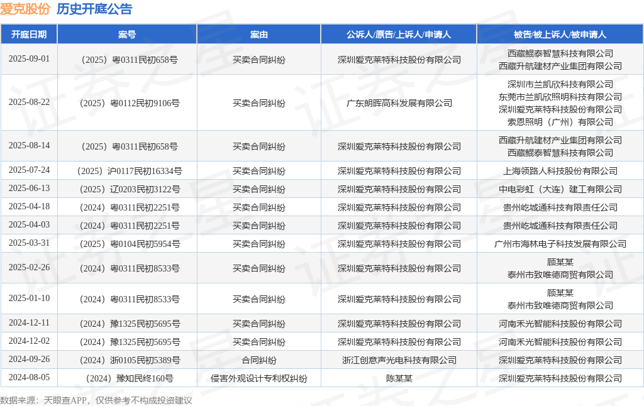Image resolution: width=644 pixels, height=406 pixels.
Task: Click plaintiff 深圳爱克莱特科技股份有限公司 in the 2025-07-24 row
Action: coord(399,171)
